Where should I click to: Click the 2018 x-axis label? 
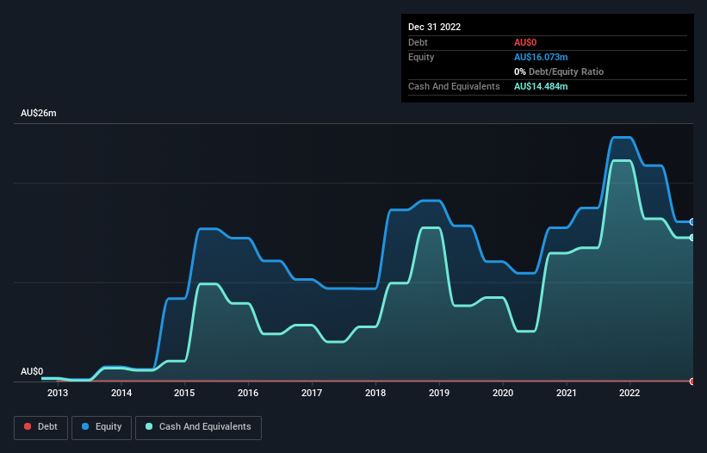tap(375, 393)
